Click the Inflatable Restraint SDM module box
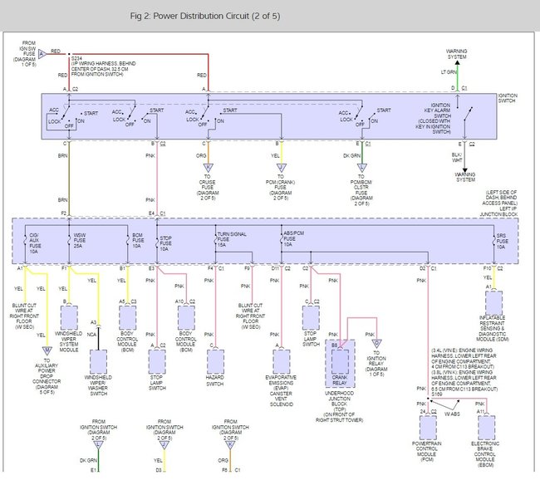This screenshot has width=540, height=480. point(493,302)
